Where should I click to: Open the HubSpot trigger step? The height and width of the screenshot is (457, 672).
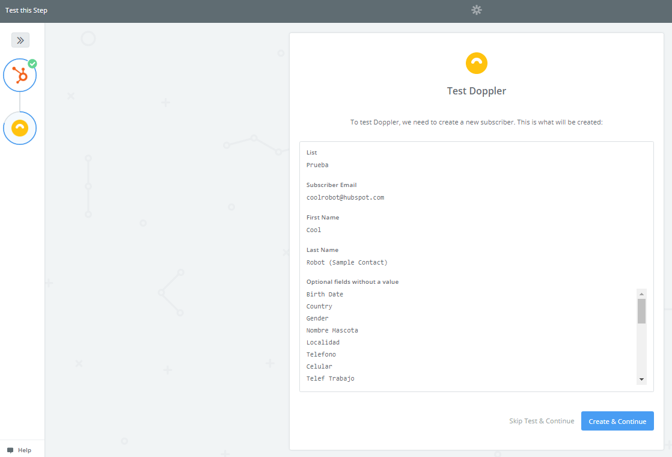(x=20, y=75)
